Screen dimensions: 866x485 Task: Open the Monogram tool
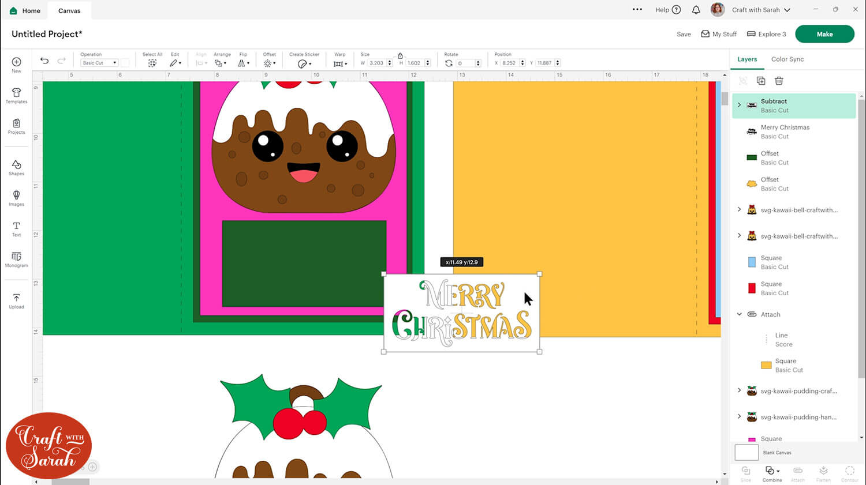(x=16, y=259)
